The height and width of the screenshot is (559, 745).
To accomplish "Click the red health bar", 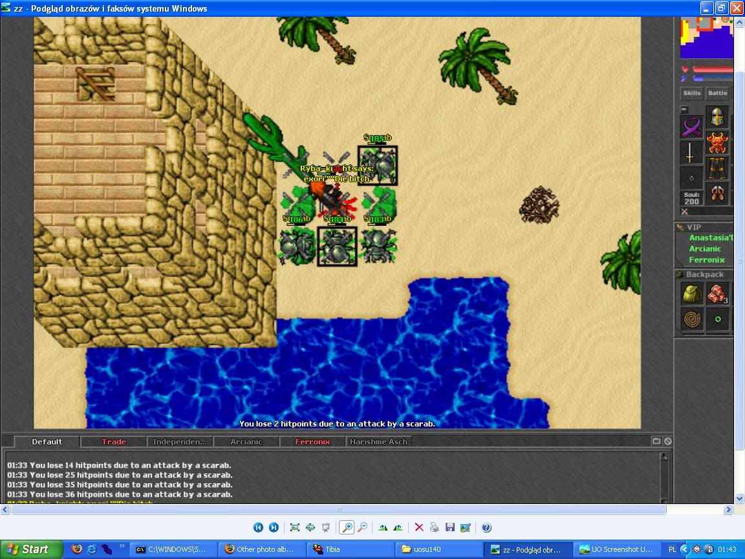I will [x=713, y=69].
